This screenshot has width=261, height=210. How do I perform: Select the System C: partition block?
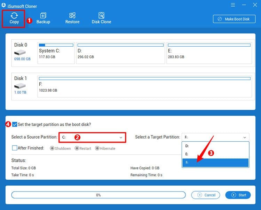(x=56, y=53)
